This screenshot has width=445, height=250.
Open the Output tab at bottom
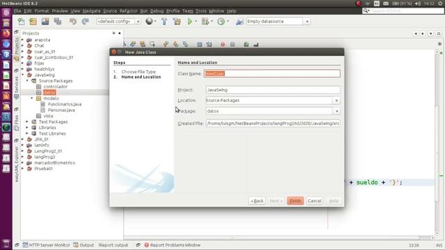pos(83,245)
